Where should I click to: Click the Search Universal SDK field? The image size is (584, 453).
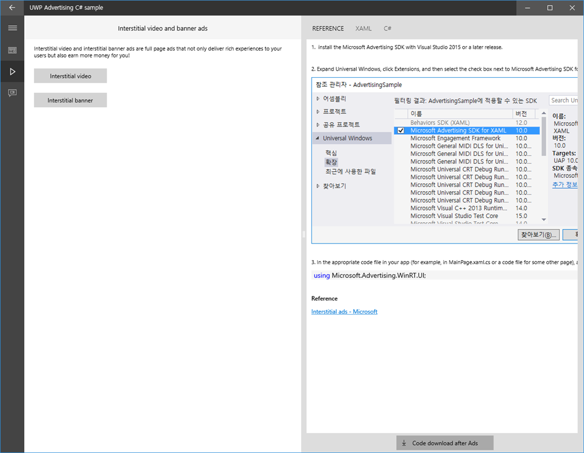point(566,100)
